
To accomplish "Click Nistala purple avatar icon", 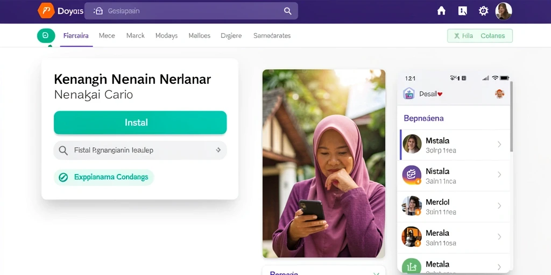I will click(412, 175).
